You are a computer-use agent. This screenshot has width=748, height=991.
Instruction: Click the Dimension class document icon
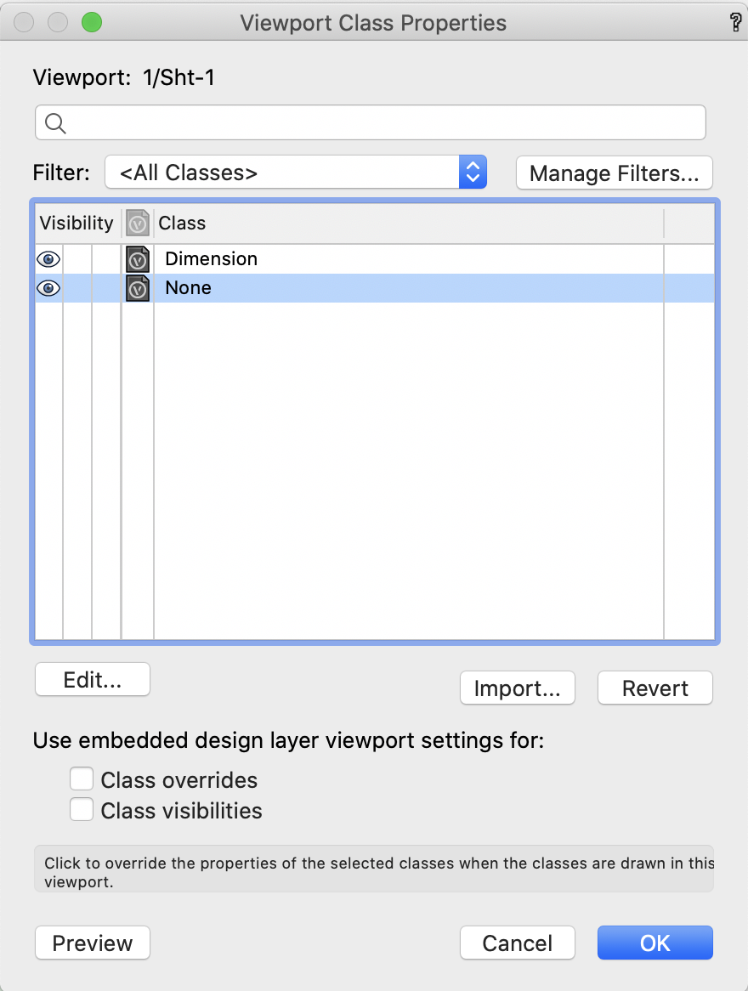138,258
